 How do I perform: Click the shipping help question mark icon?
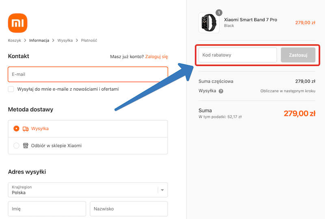coord(221,91)
